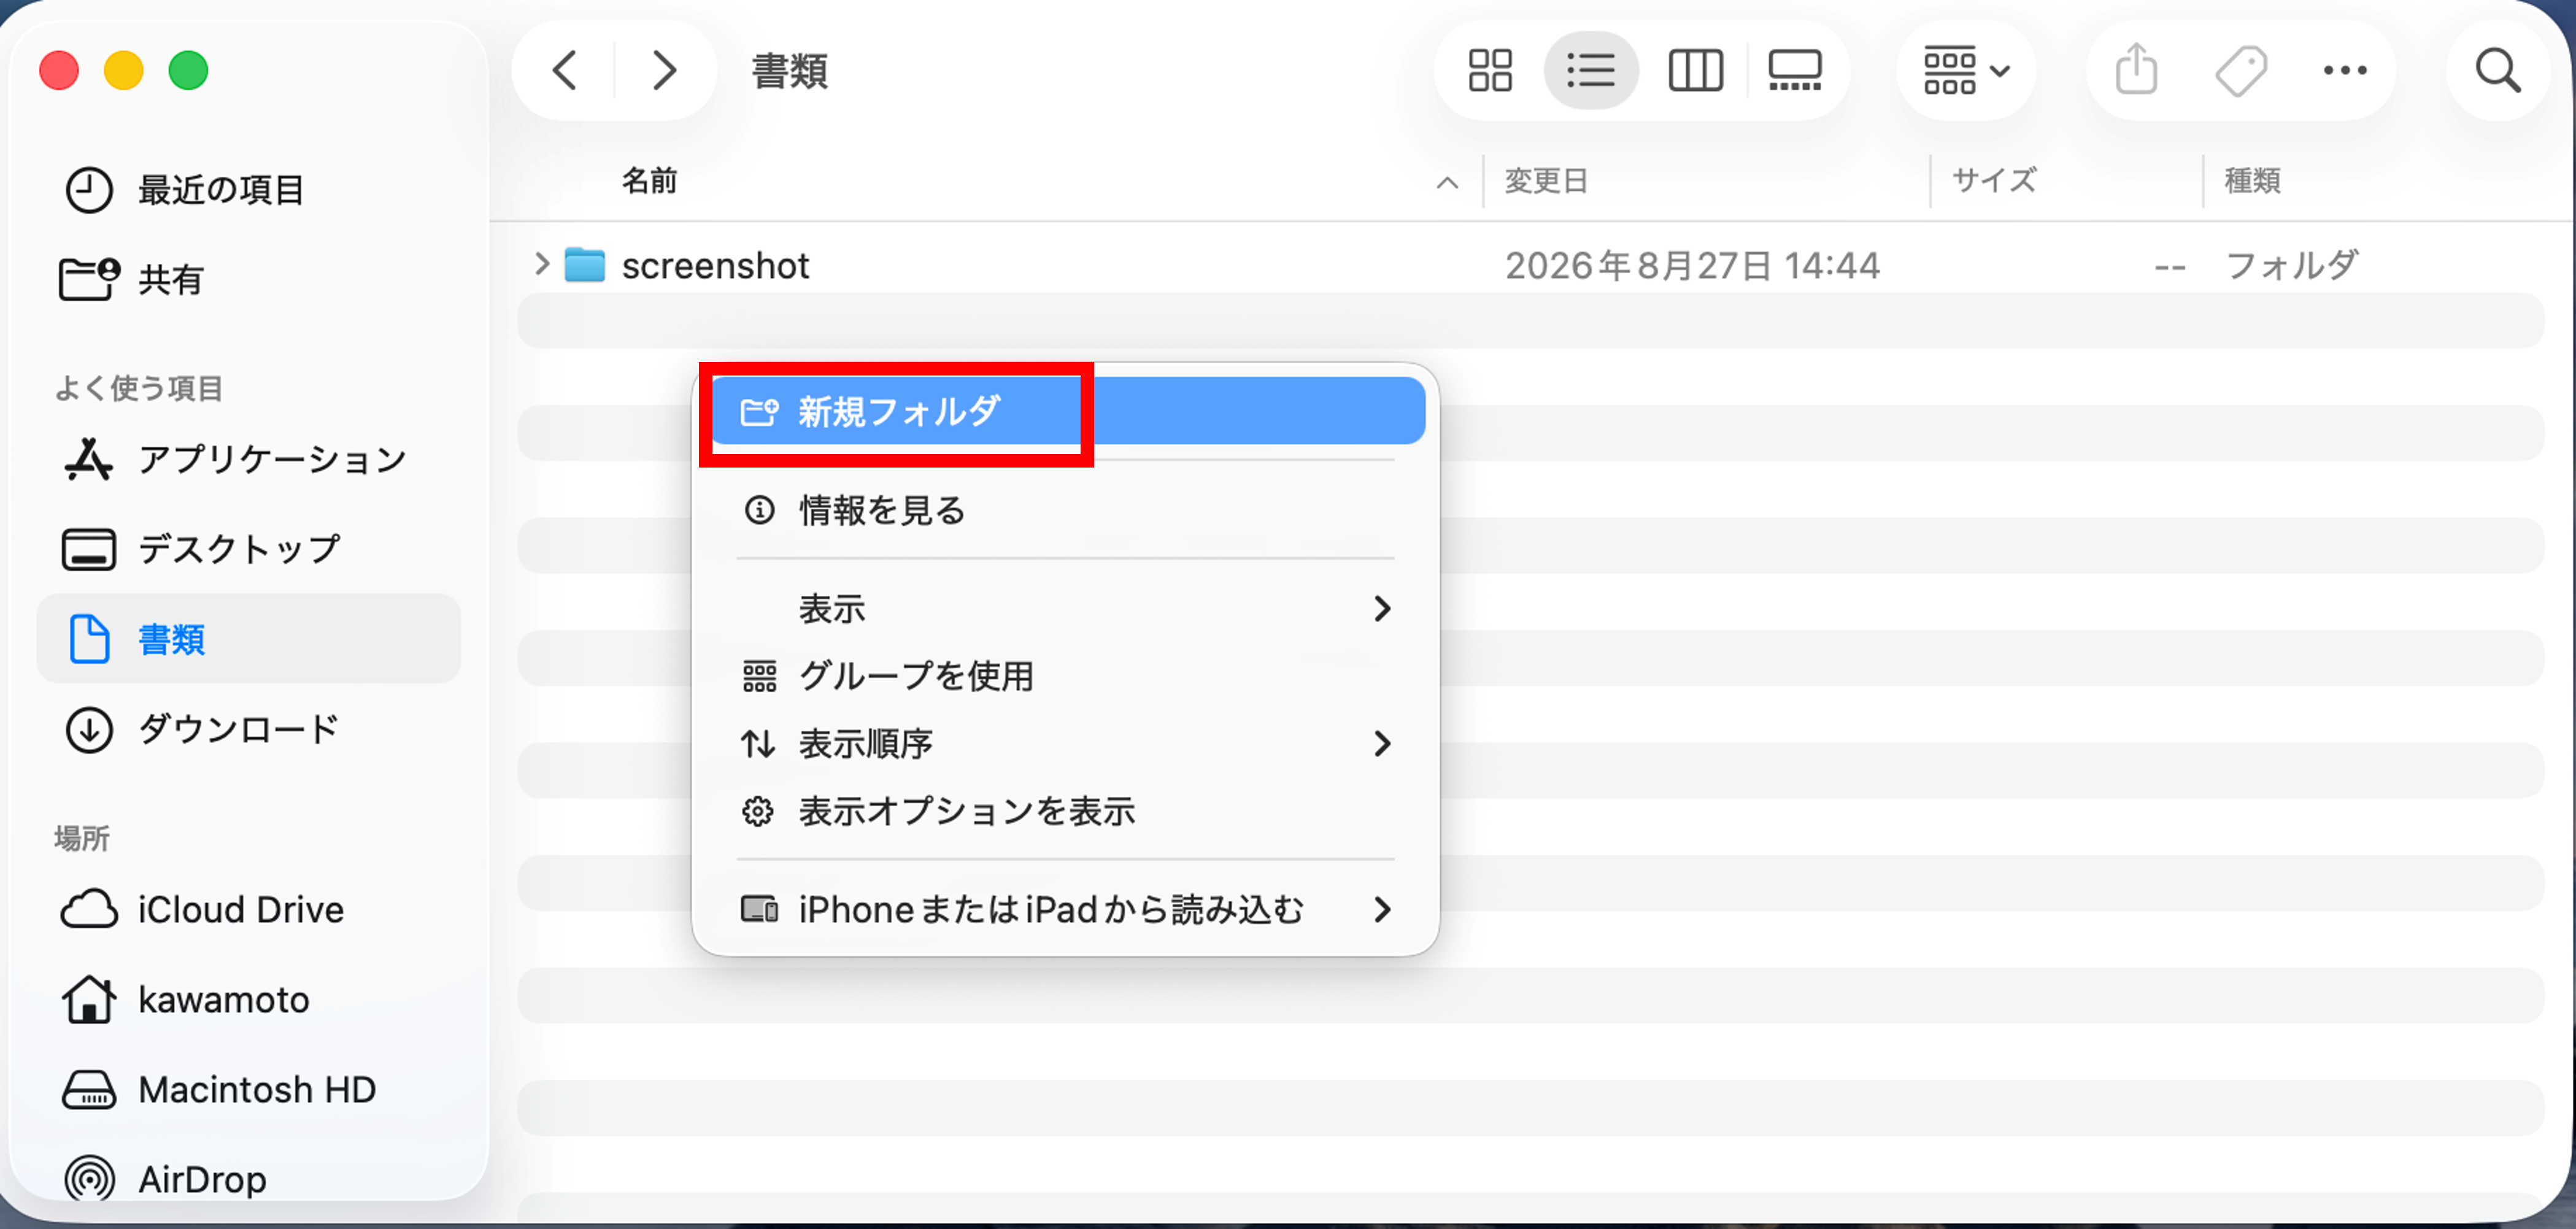Click the yellow minimize window button
This screenshot has width=2576, height=1229.
pyautogui.click(x=124, y=71)
